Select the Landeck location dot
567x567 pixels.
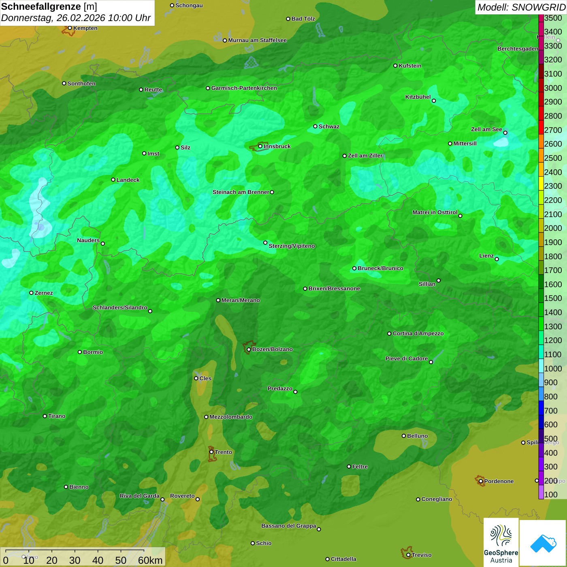tap(113, 180)
